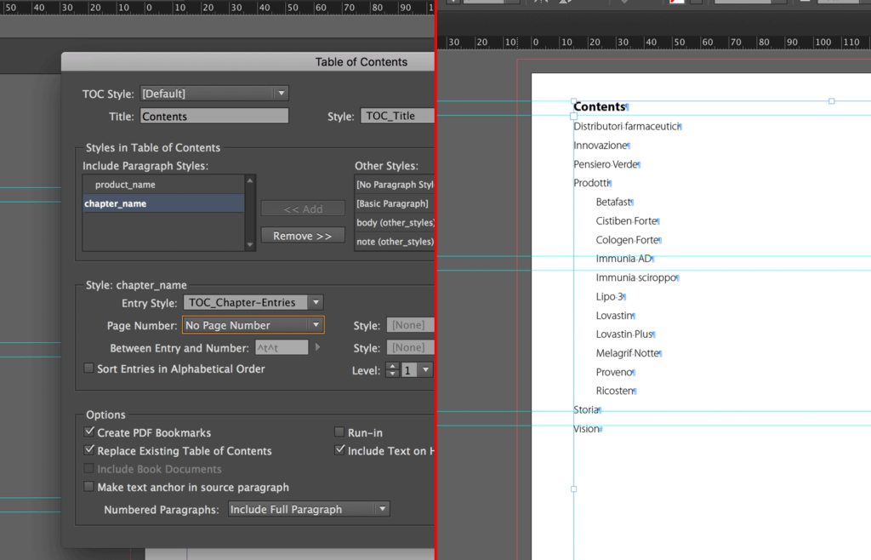871x560 pixels.
Task: Click the Contents heading in the document
Action: pyautogui.click(x=600, y=106)
